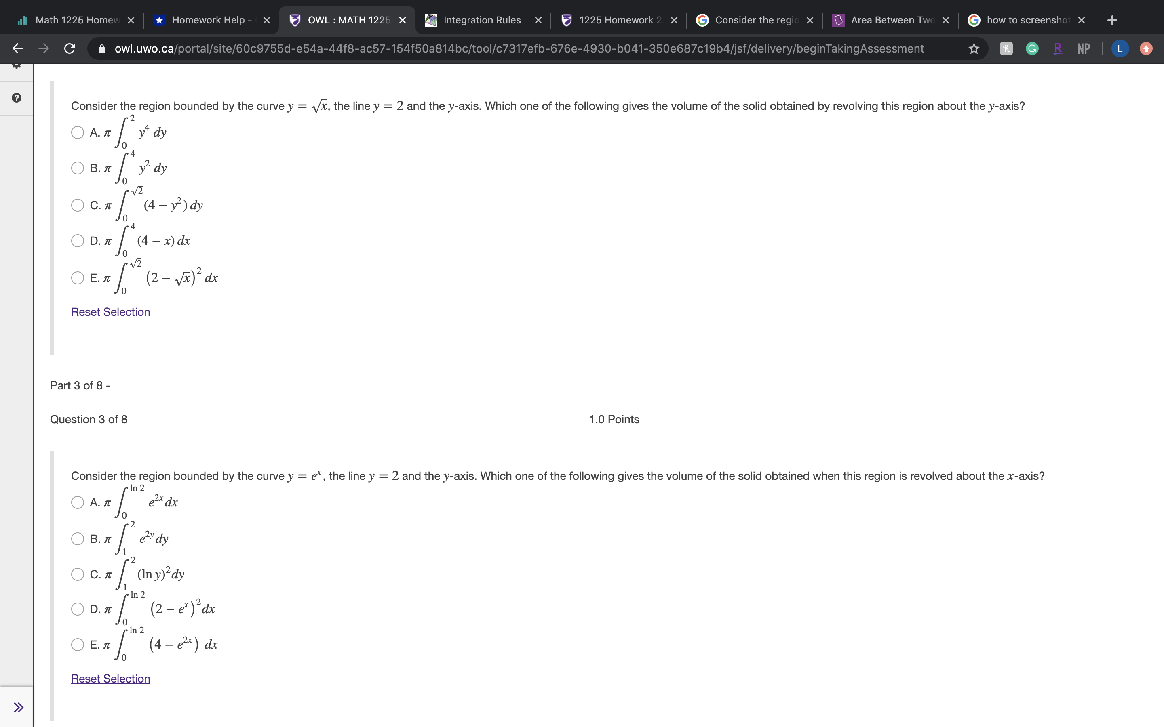Select answer E for Question 3
Image resolution: width=1164 pixels, height=727 pixels.
tap(78, 644)
